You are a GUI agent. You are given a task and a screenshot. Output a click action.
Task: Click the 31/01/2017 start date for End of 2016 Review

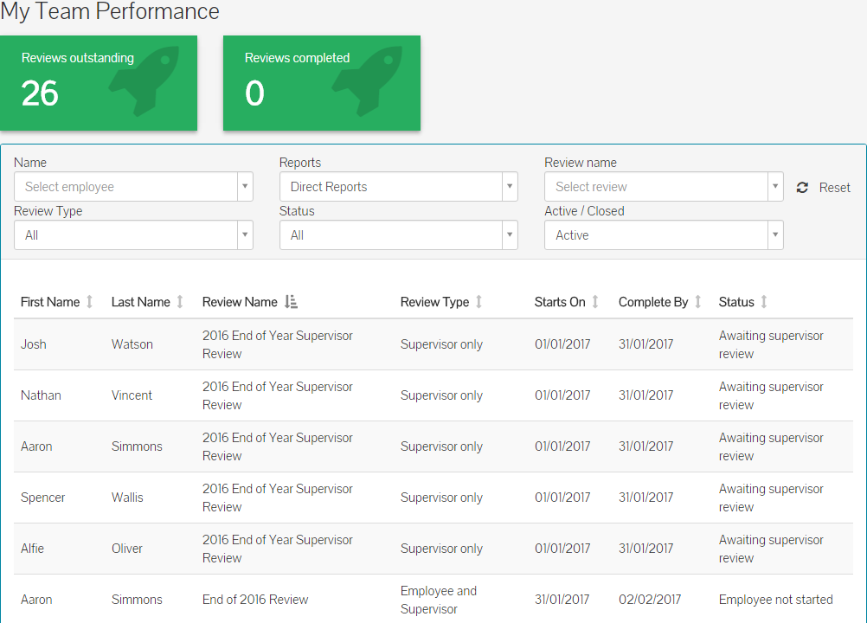pos(562,600)
